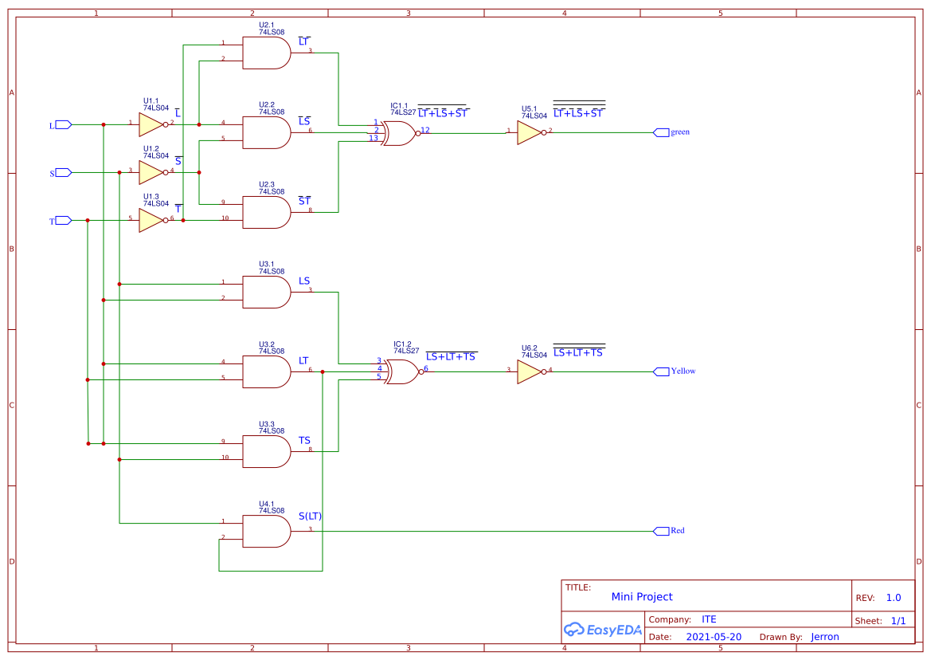This screenshot has width=931, height=660.
Task: Select the IC1.1 NOR gate symbol
Action: [x=401, y=134]
